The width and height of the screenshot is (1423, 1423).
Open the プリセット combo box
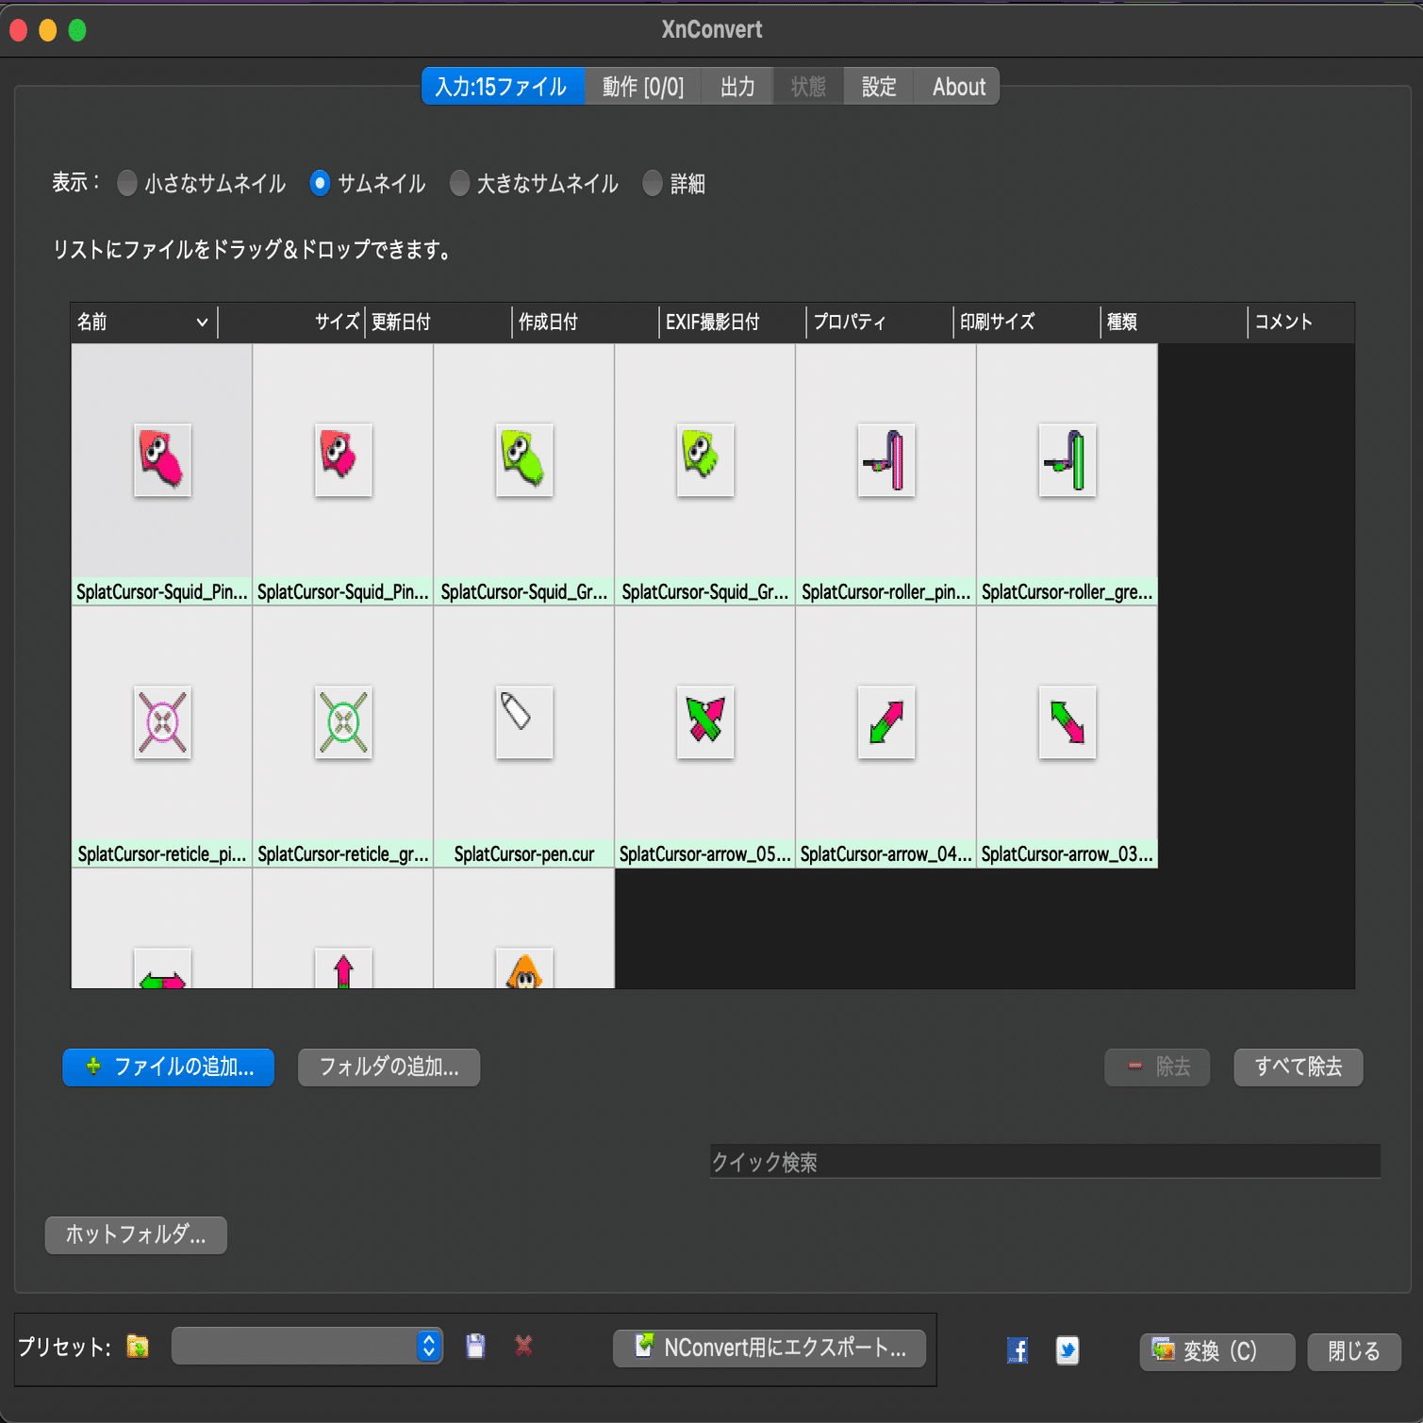[307, 1346]
